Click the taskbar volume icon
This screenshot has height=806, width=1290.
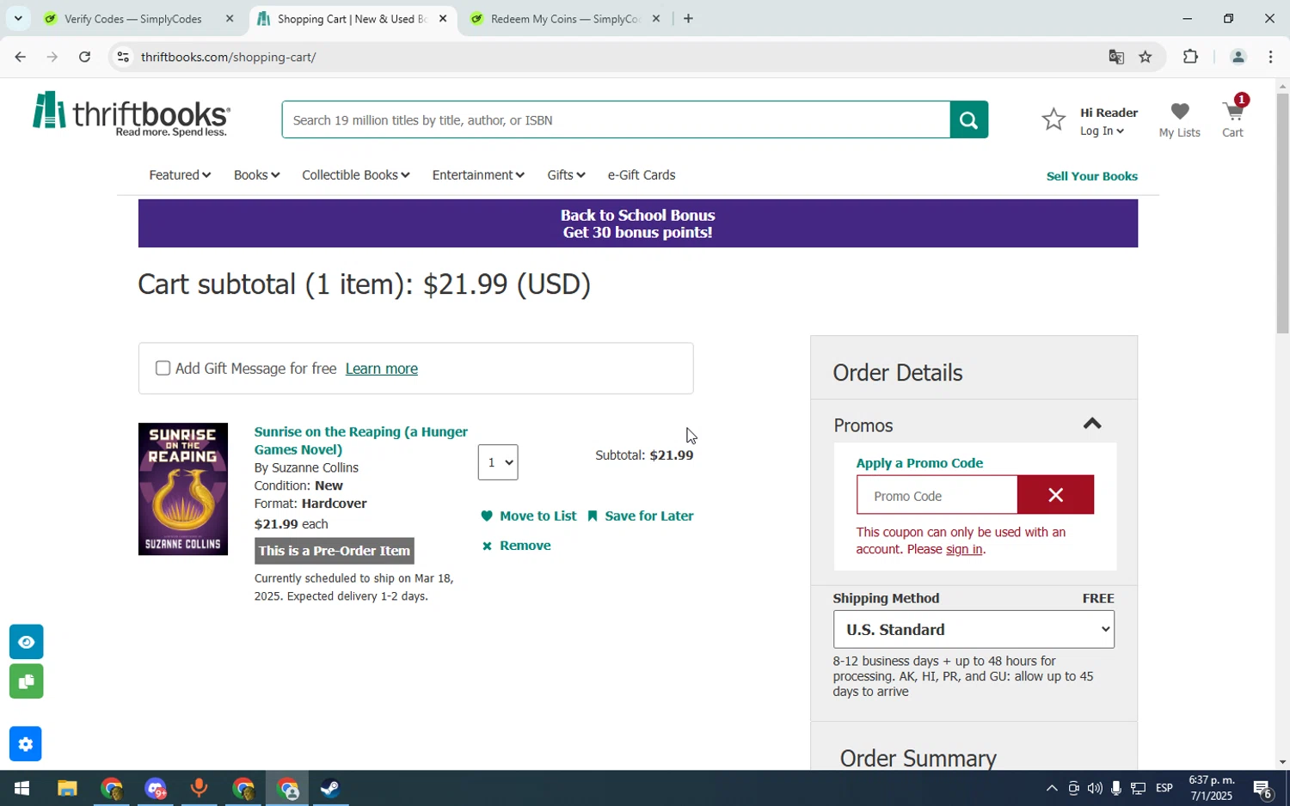(x=1094, y=788)
